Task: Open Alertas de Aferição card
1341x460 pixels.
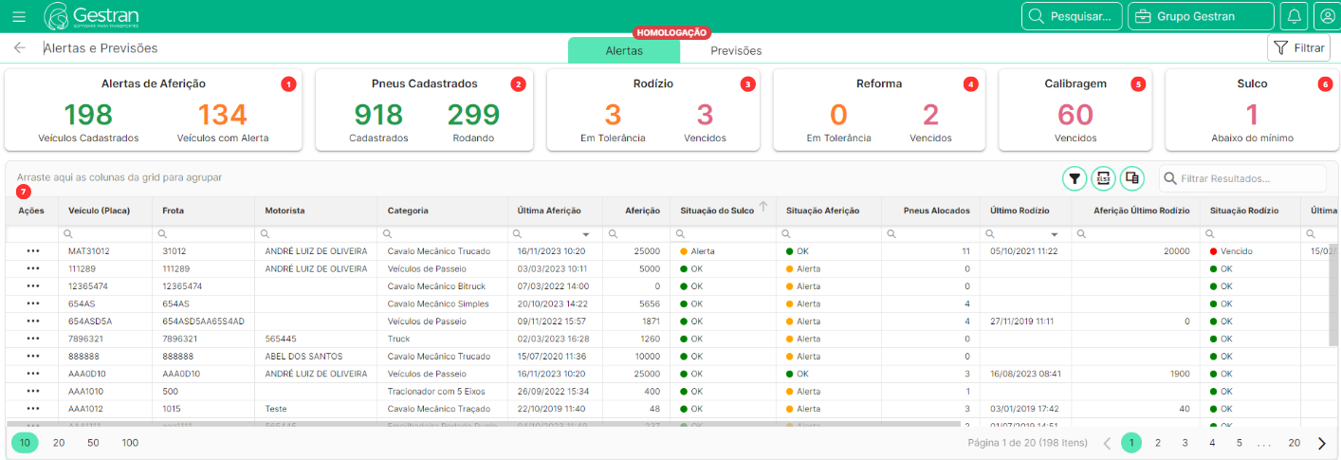Action: pyautogui.click(x=154, y=110)
